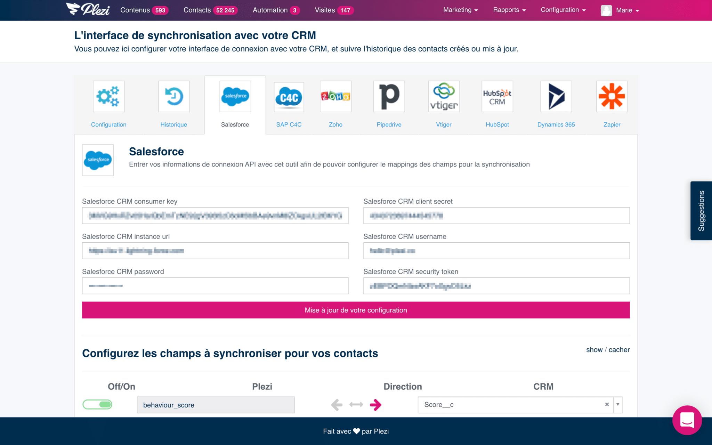Click the Historique tab label
712x445 pixels.
click(x=173, y=124)
